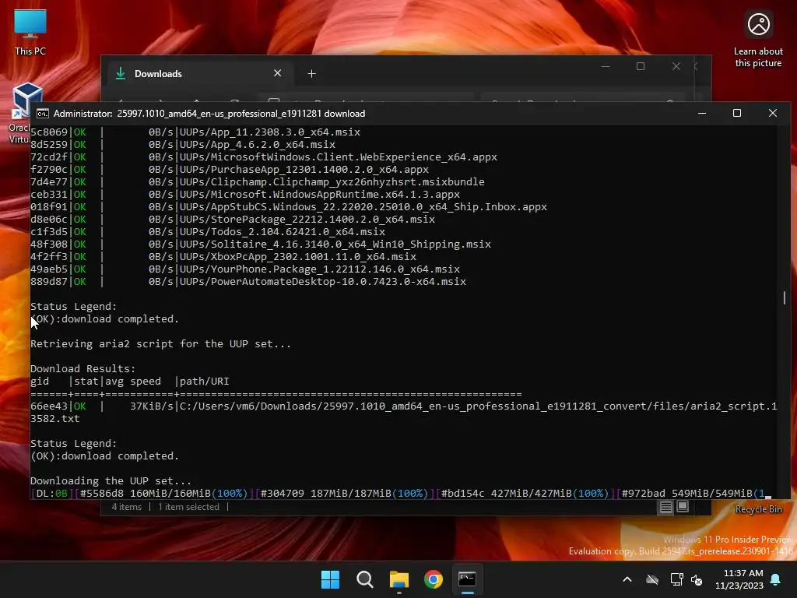Viewport: 797px width, 598px height.
Task: Launch Google Chrome from the taskbar
Action: point(434,579)
